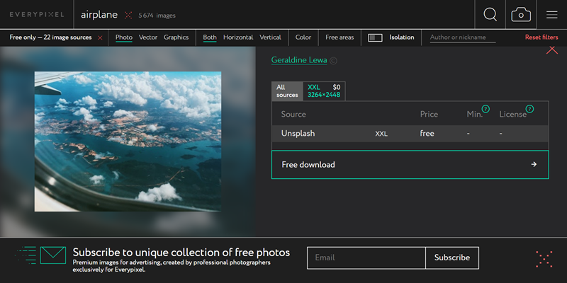
Task: Select Vector image type filter
Action: 148,37
